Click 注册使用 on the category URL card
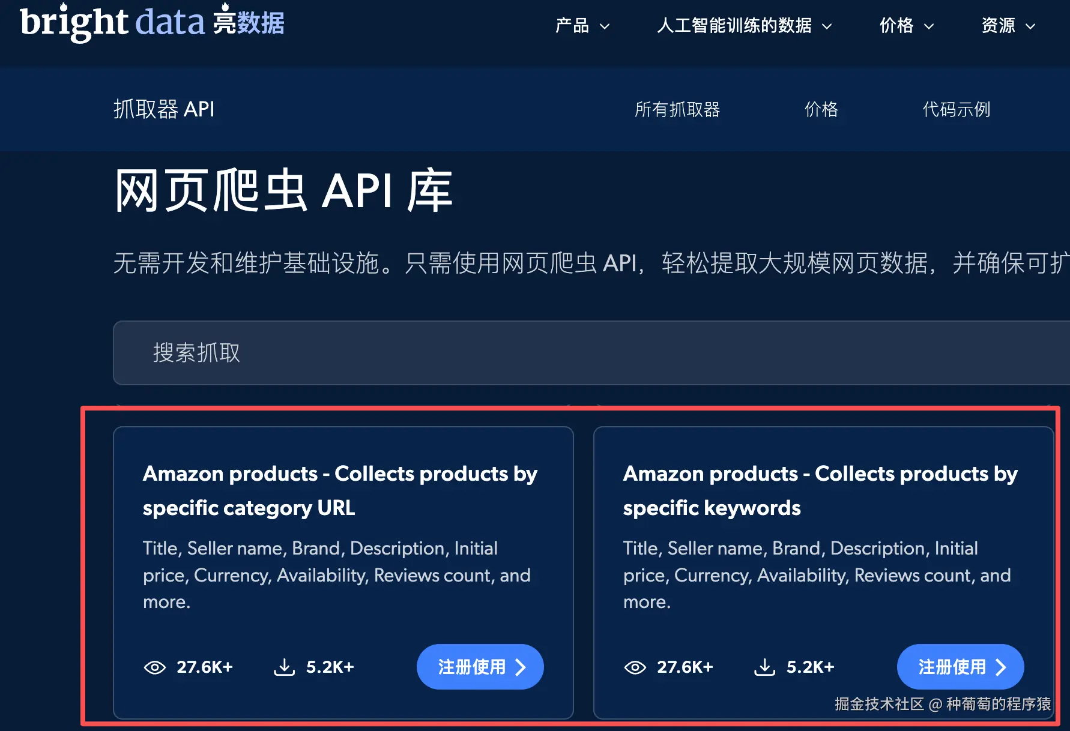 tap(480, 667)
